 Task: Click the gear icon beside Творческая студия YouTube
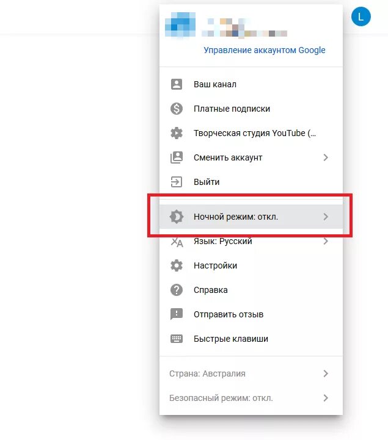pos(177,133)
